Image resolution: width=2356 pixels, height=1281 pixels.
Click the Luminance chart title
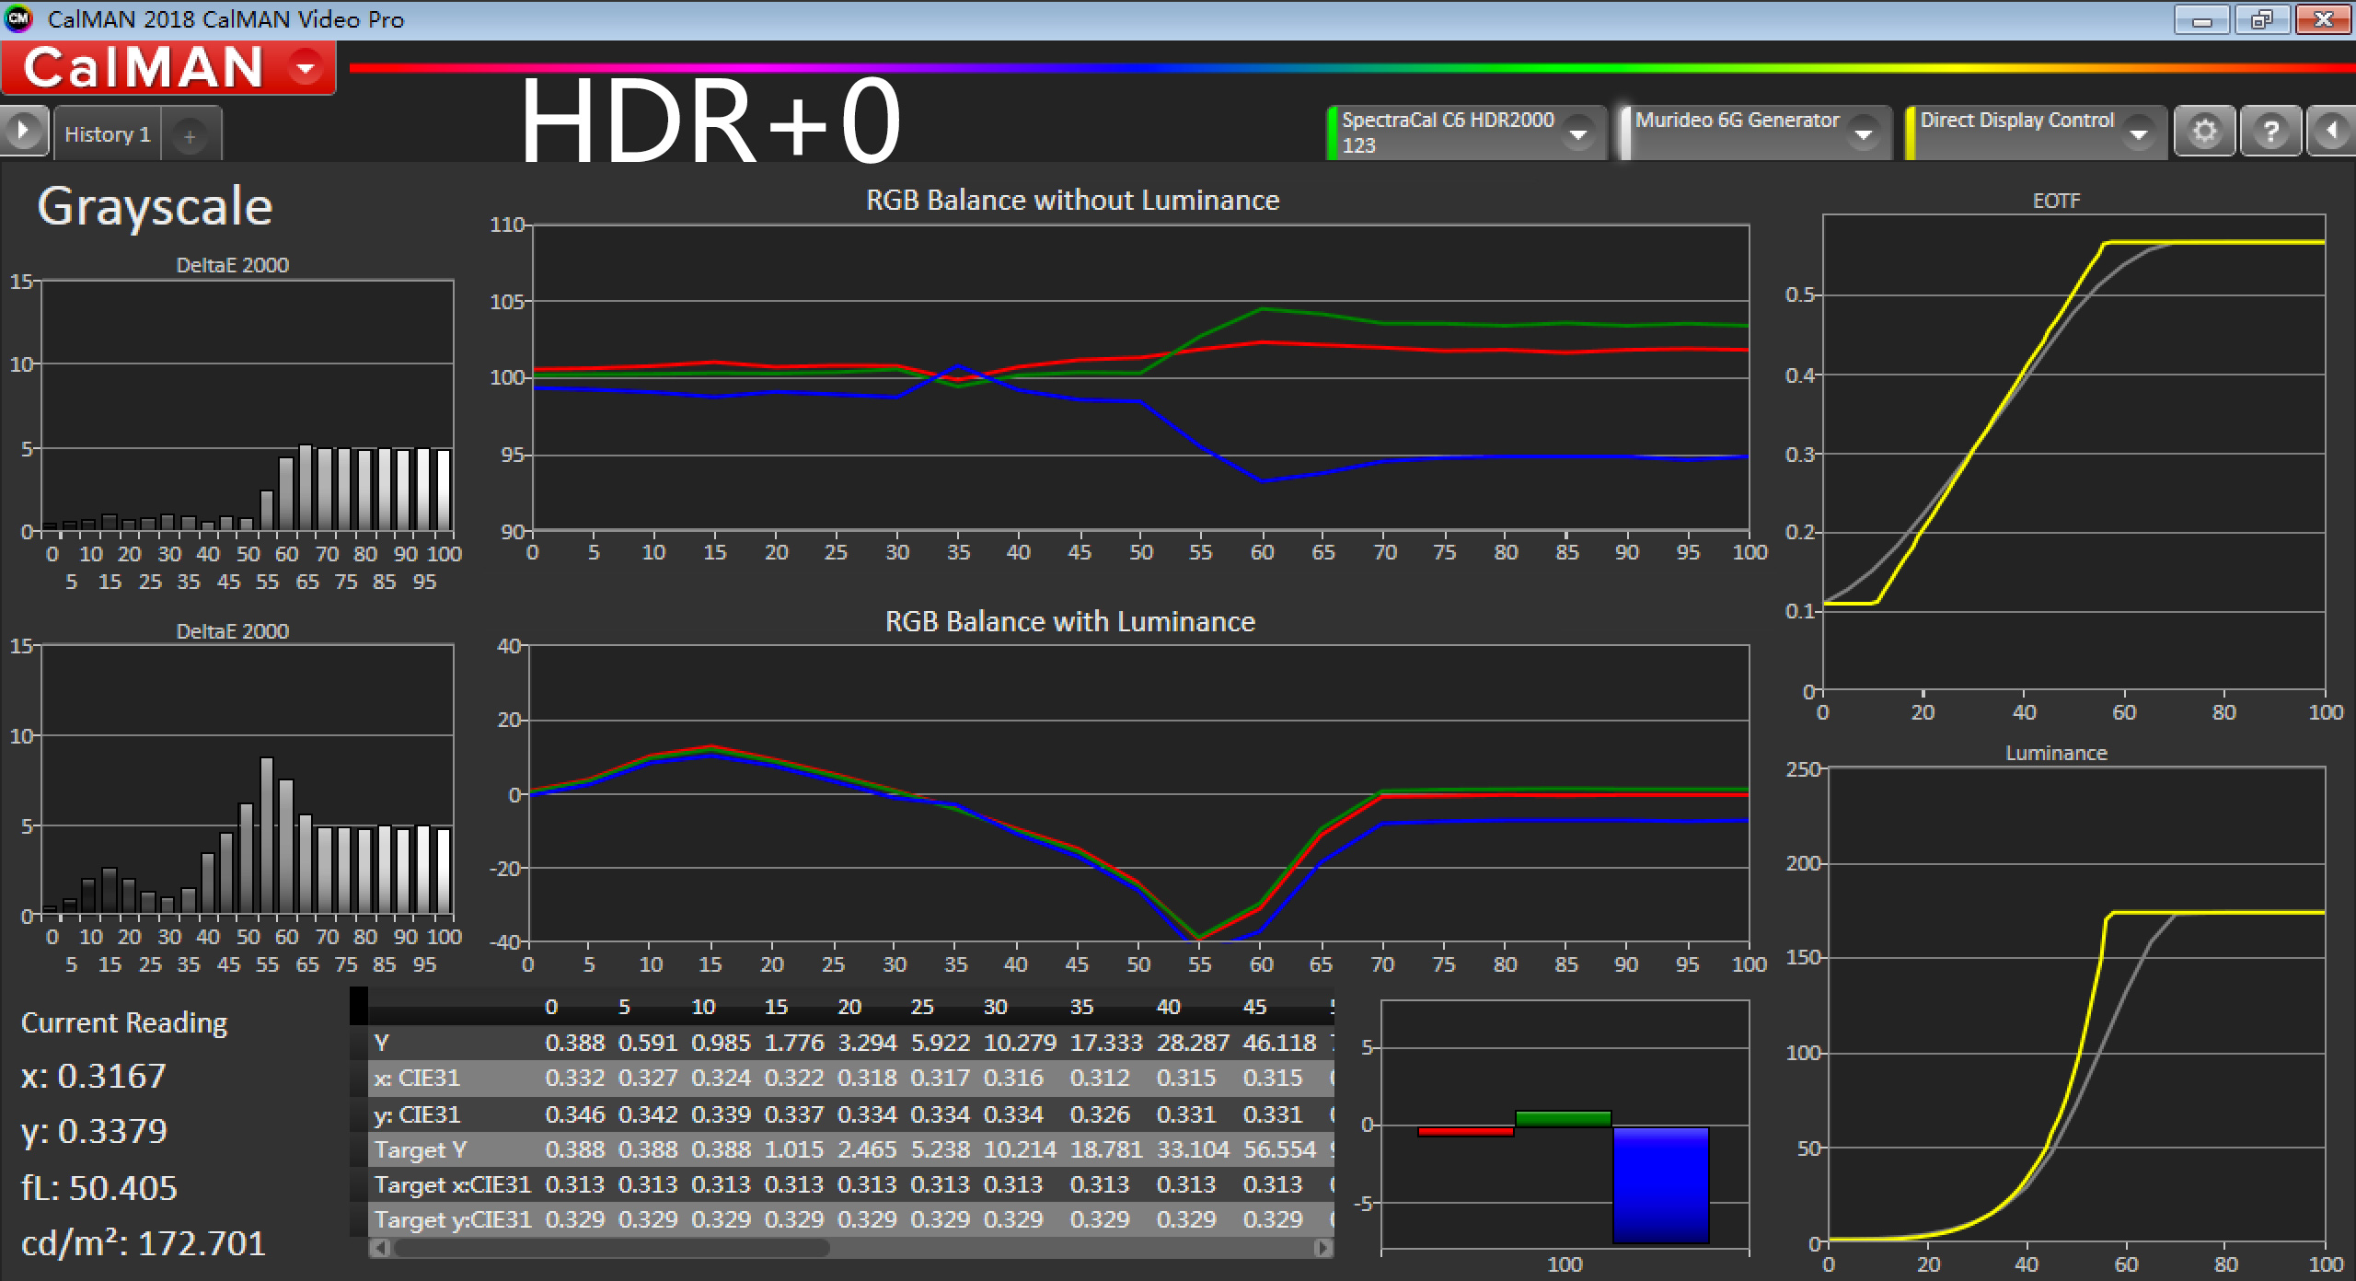[x=2056, y=753]
